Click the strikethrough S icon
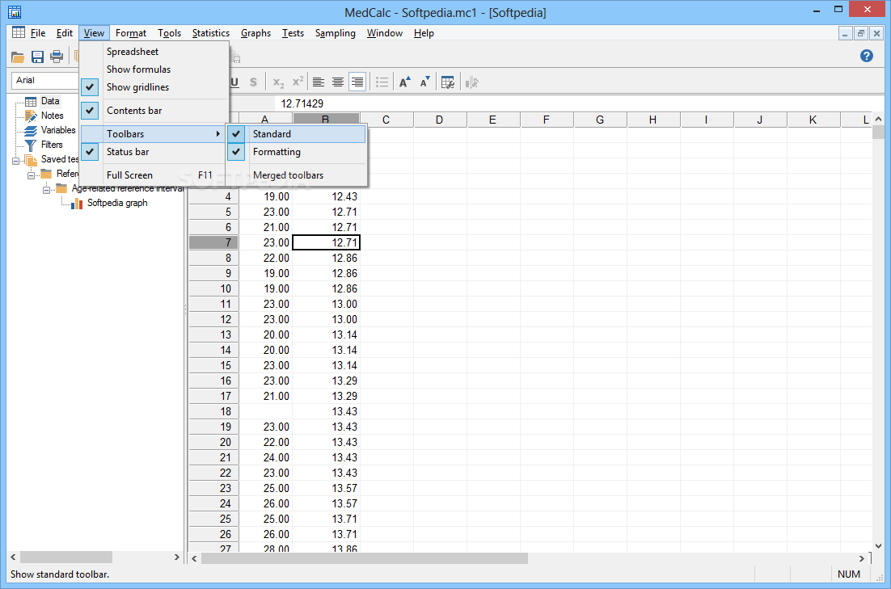This screenshot has height=589, width=891. (253, 83)
